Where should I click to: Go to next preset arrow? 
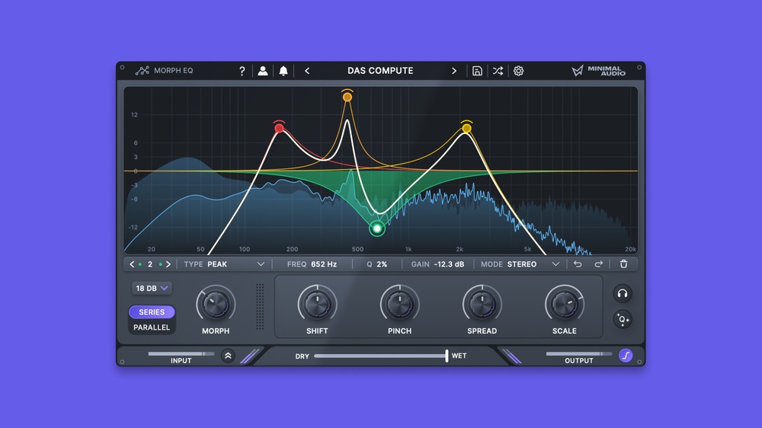point(454,71)
